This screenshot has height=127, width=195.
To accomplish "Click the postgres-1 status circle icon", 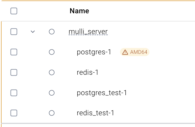I will tap(52, 52).
